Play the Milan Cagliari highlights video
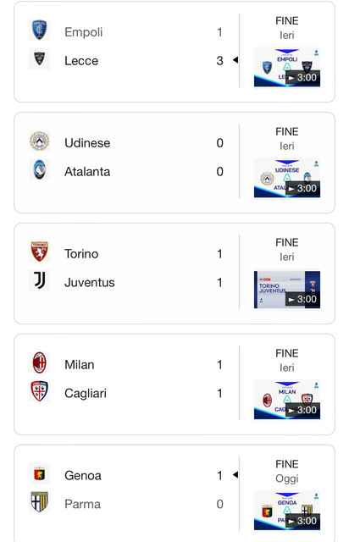Image resolution: width=349 pixels, height=542 pixels. click(x=287, y=400)
